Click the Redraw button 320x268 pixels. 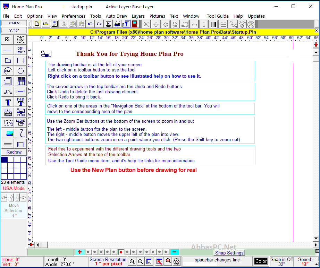[x=14, y=152]
